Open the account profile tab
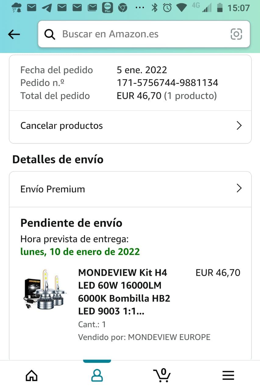Viewport: 260px width, 390px height. pos(97,375)
